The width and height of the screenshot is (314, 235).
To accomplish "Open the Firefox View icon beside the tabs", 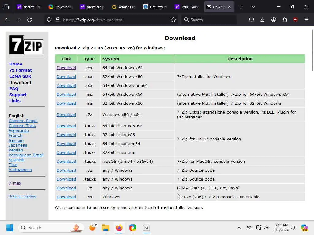I will coord(6,7).
